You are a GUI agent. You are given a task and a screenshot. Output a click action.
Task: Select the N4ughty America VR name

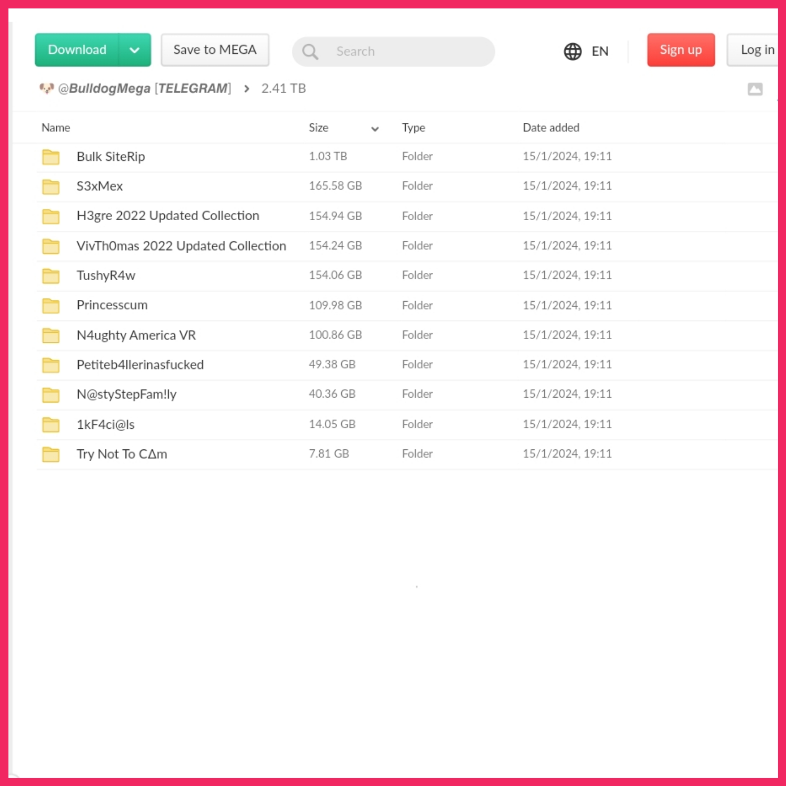136,335
